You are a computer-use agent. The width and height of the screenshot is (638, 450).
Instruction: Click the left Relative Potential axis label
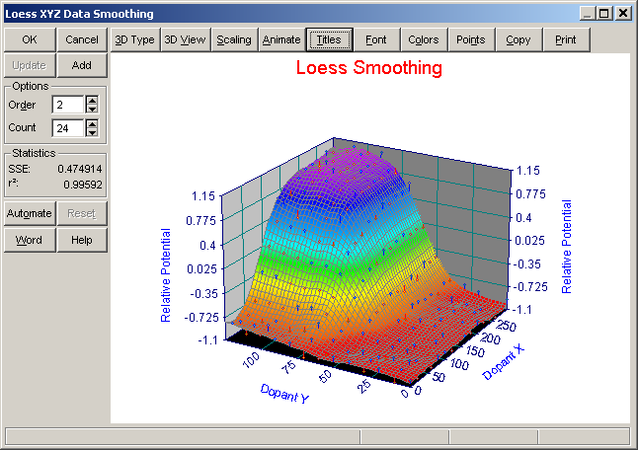coord(166,275)
